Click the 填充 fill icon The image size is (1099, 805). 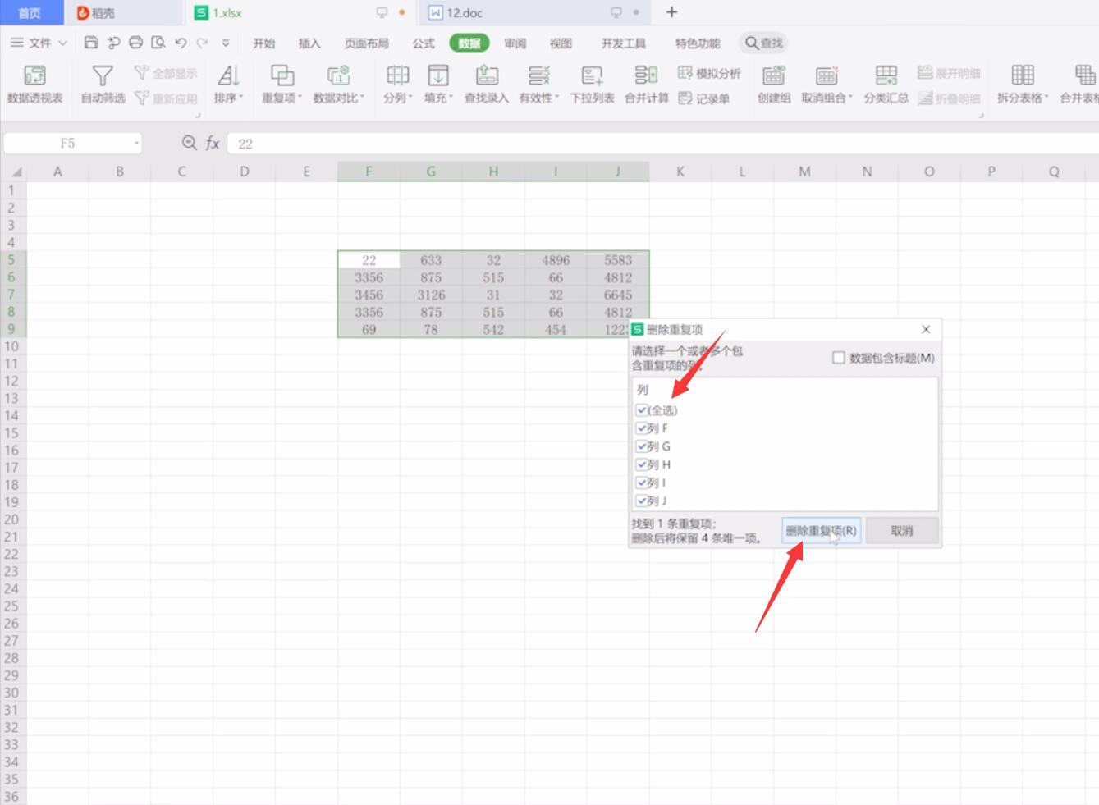pos(439,75)
